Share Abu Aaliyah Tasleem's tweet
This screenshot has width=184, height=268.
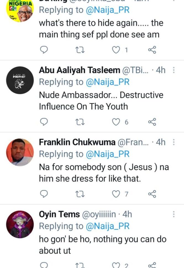pyautogui.click(x=152, y=122)
